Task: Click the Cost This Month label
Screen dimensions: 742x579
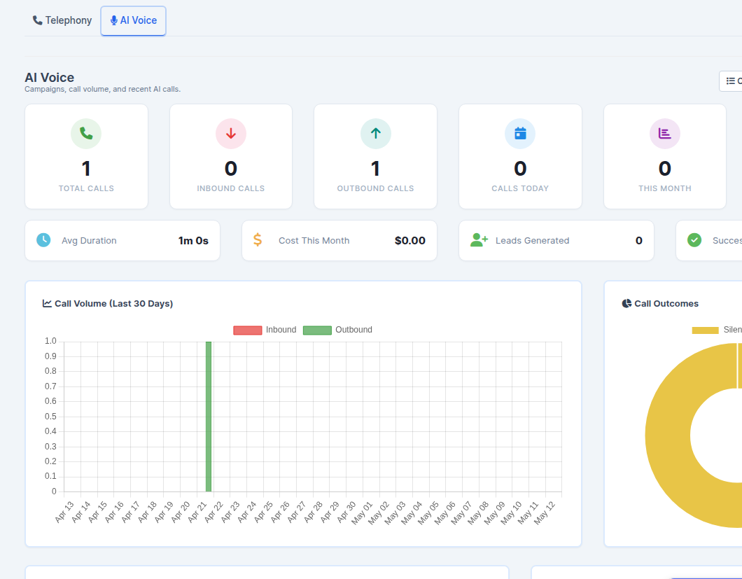Action: [x=314, y=241]
